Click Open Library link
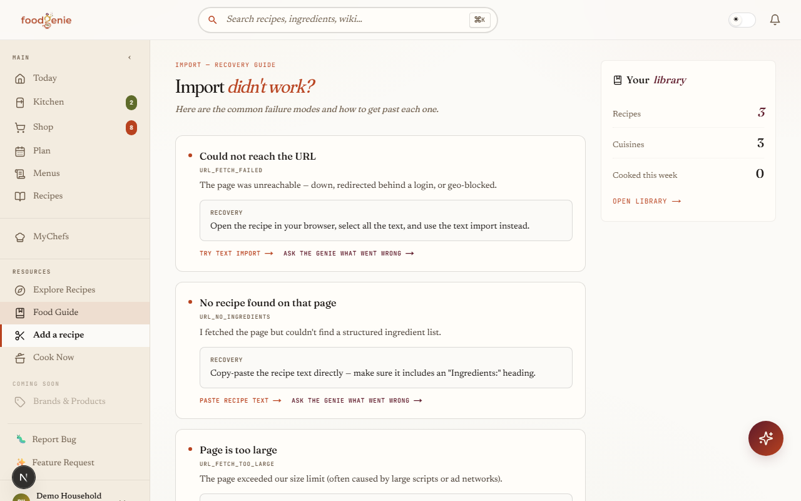Image resolution: width=801 pixels, height=501 pixels. [x=646, y=202]
